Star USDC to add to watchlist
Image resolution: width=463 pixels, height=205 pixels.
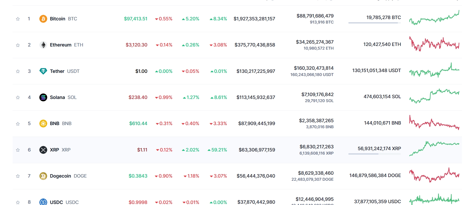pyautogui.click(x=18, y=202)
